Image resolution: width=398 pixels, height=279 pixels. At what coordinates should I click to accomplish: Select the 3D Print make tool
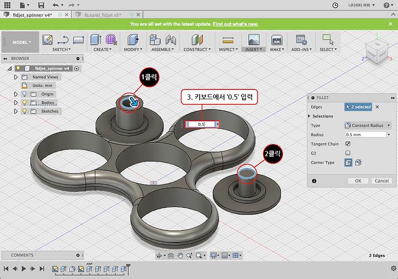coord(277,40)
